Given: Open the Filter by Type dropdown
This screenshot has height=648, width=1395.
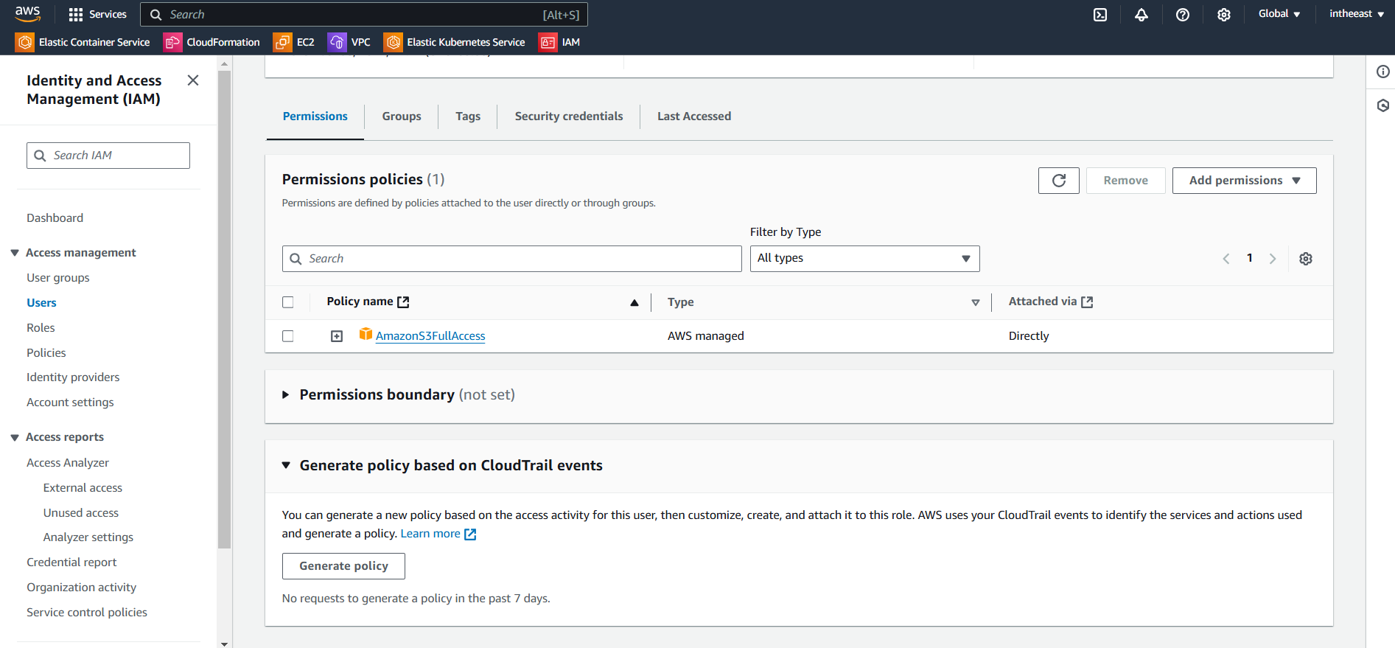Looking at the screenshot, I should click(x=865, y=259).
